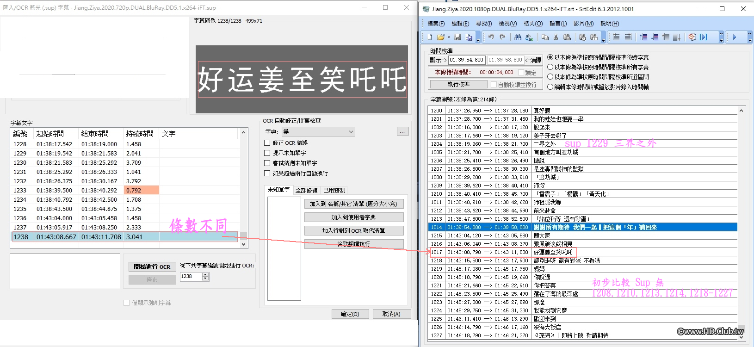Image resolution: width=754 pixels, height=347 pixels.
Task: Click the Find binoculars icon in SrtEdit
Action: click(518, 37)
